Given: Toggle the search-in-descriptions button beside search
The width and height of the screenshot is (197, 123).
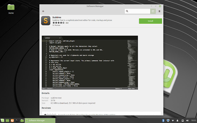Looking at the screenshot, I should click(x=153, y=11).
